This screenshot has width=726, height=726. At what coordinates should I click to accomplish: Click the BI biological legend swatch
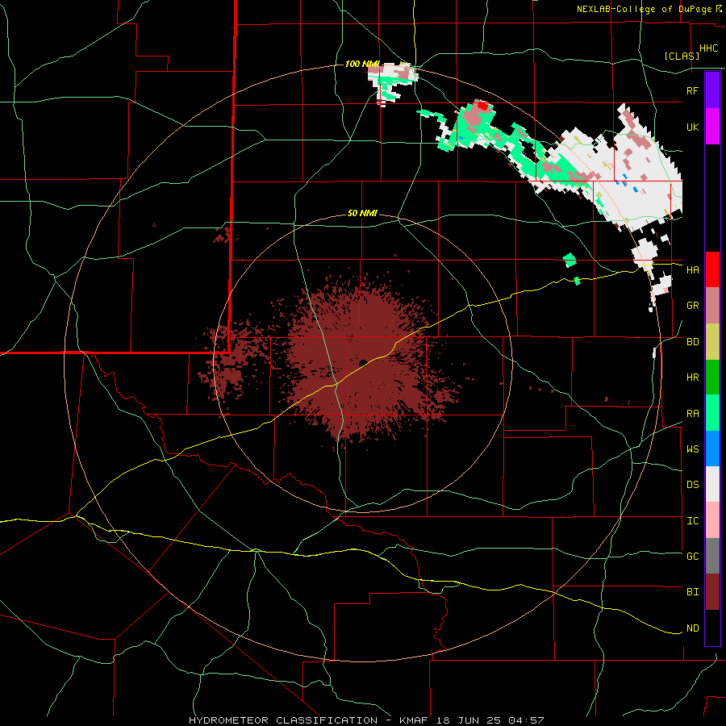coord(712,592)
